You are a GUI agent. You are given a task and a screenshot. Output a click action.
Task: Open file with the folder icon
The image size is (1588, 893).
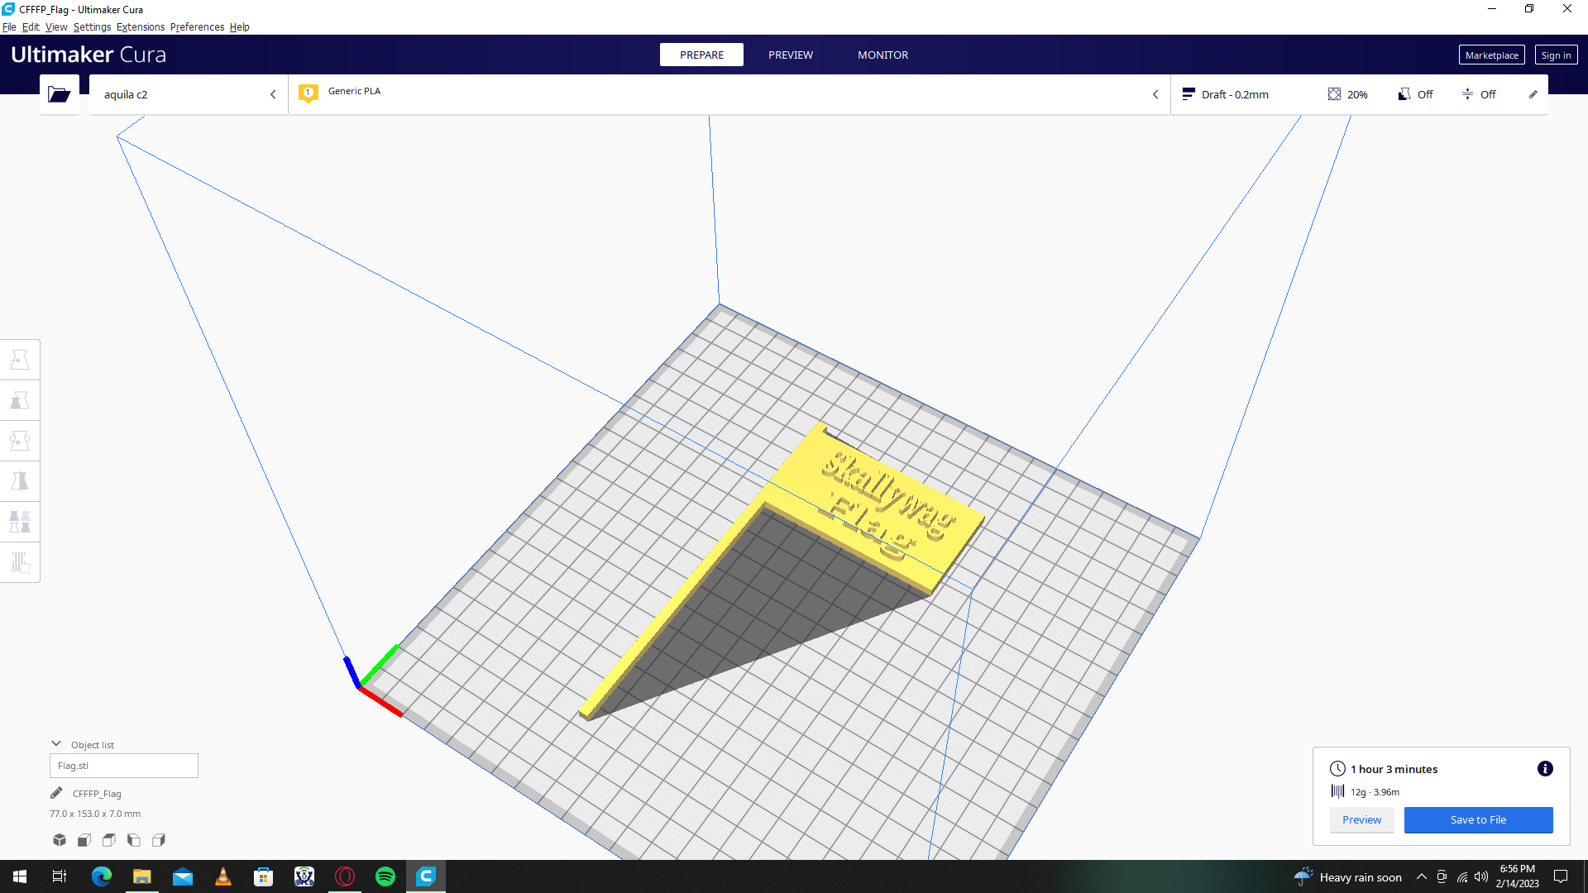coord(59,94)
